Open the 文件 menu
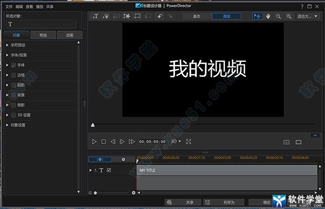This screenshot has height=209, width=325. 9,7
